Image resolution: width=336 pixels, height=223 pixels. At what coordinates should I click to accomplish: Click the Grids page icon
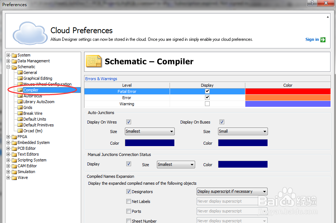20,107
